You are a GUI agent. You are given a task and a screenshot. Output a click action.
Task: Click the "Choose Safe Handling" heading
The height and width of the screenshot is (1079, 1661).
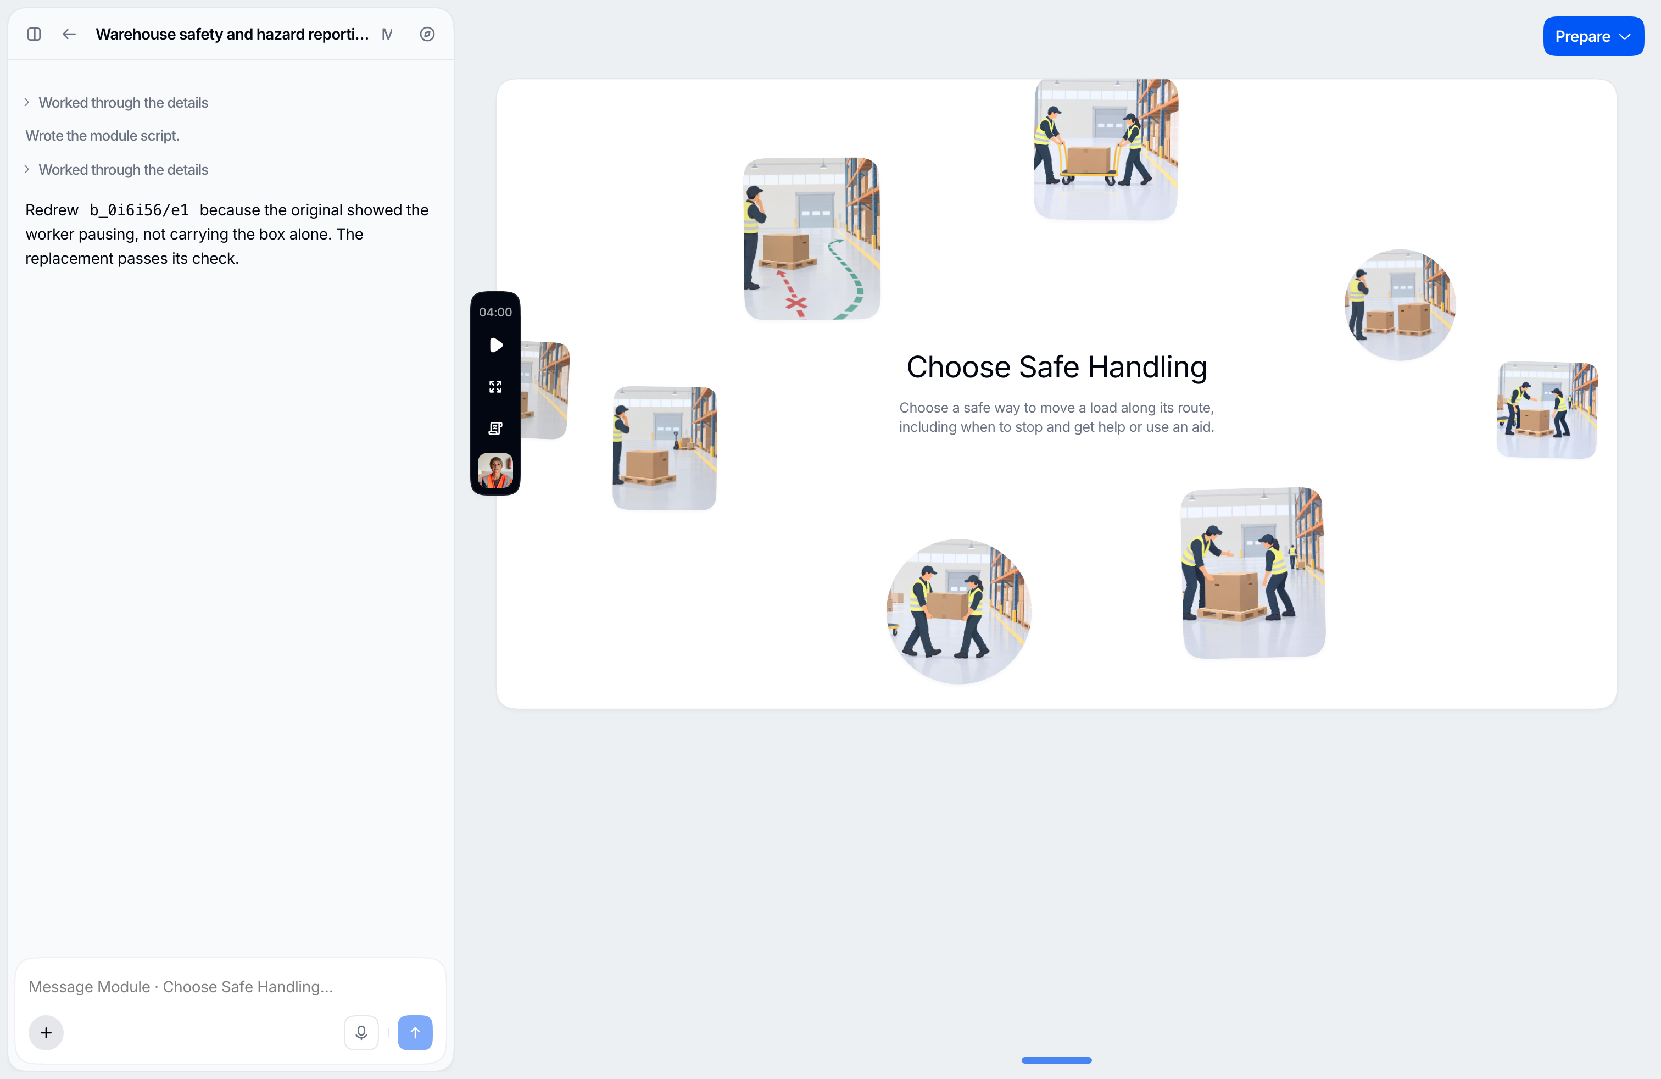click(1056, 367)
